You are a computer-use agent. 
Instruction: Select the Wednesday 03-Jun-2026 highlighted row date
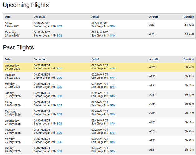tap(12, 67)
